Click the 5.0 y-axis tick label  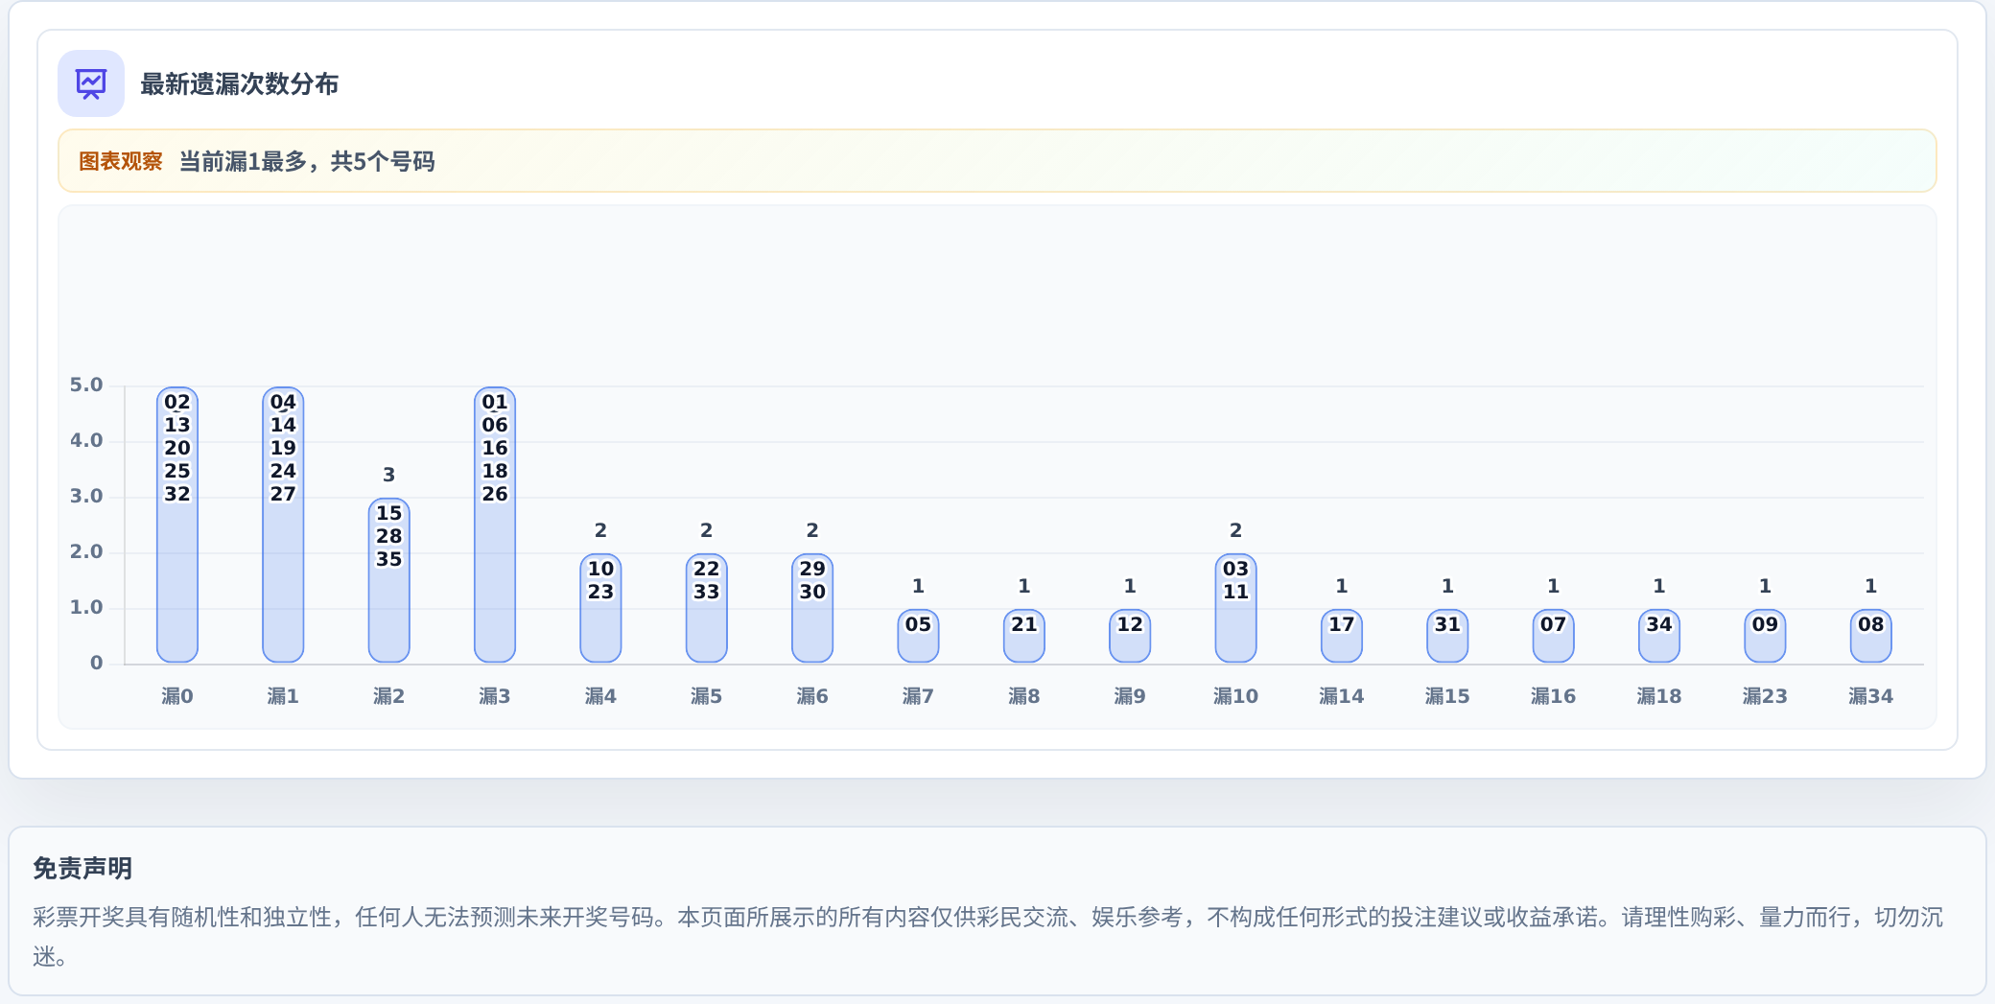point(86,385)
